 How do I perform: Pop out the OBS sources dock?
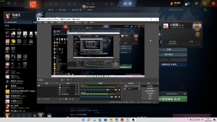coord(78,83)
